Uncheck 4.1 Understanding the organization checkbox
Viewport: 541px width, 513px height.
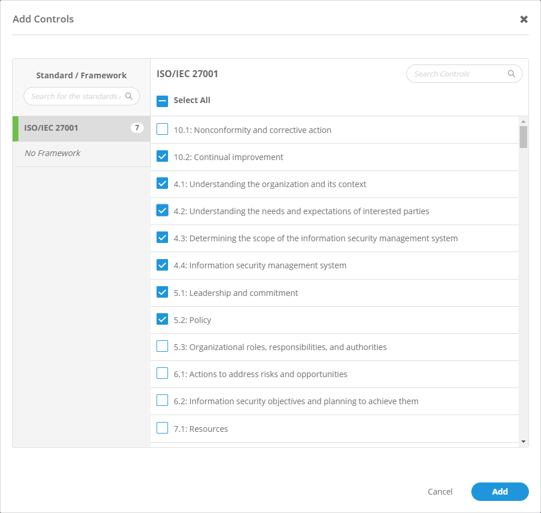click(162, 183)
